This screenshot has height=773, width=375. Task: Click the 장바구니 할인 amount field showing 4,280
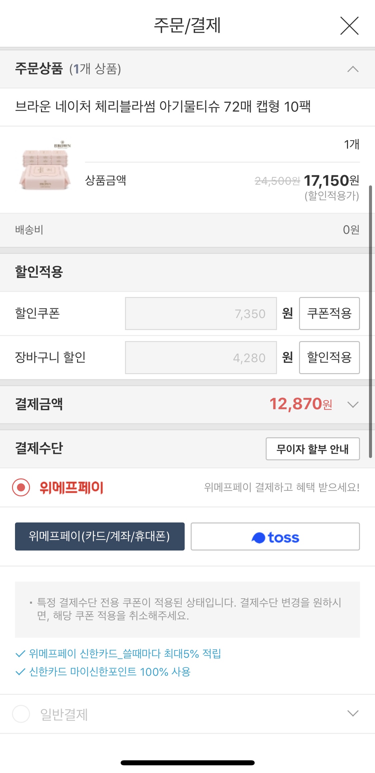201,357
